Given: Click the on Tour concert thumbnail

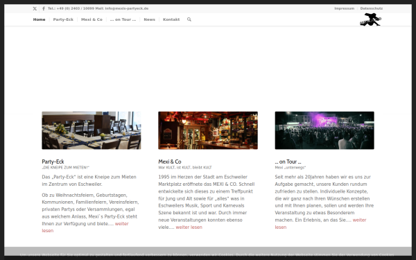Looking at the screenshot, I should tap(324, 130).
